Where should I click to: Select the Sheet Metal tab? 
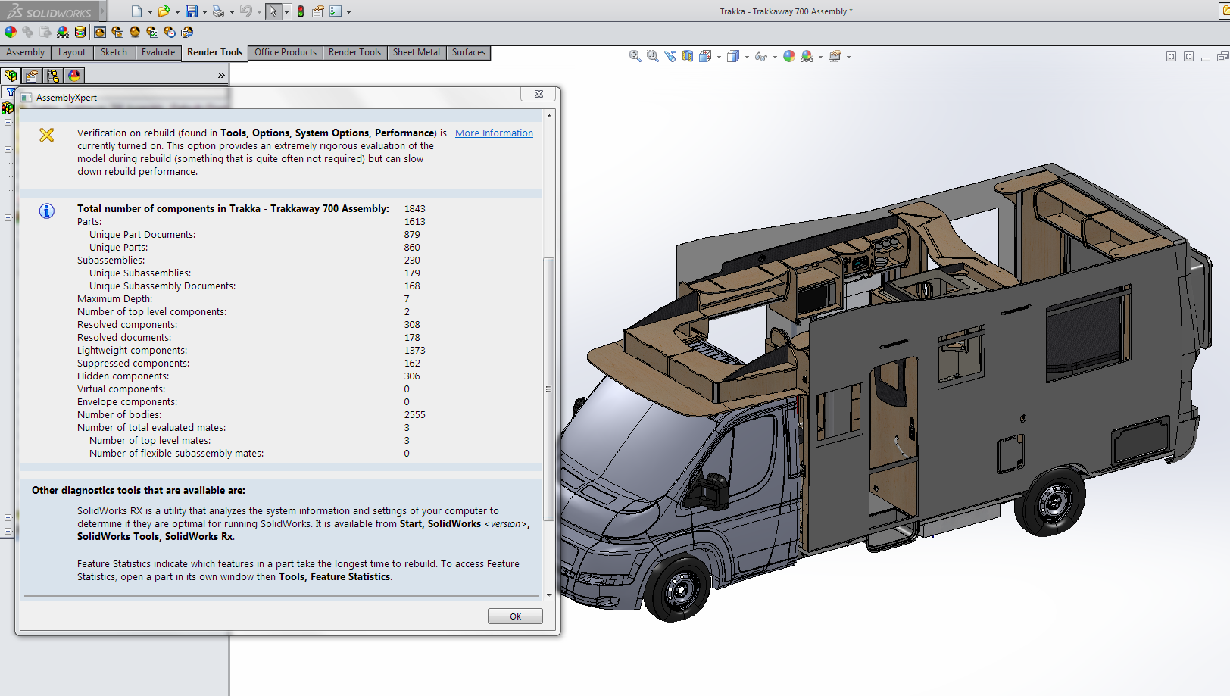click(x=416, y=52)
